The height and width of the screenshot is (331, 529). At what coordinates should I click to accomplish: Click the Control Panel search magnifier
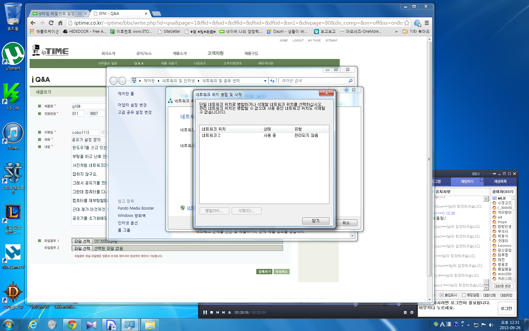(350, 81)
